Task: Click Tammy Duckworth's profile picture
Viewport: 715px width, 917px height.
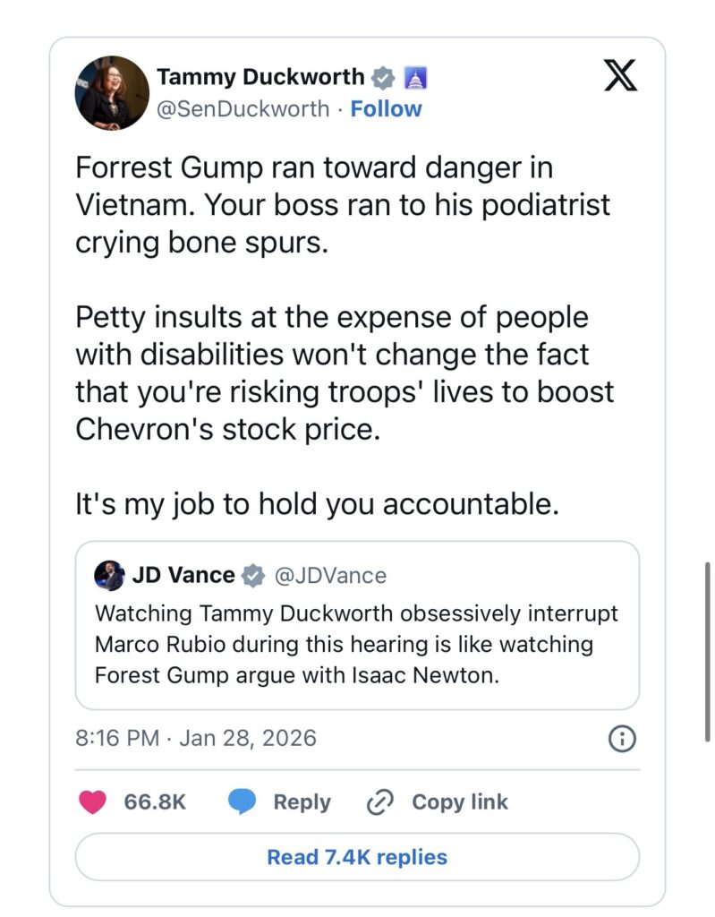Action: click(113, 93)
